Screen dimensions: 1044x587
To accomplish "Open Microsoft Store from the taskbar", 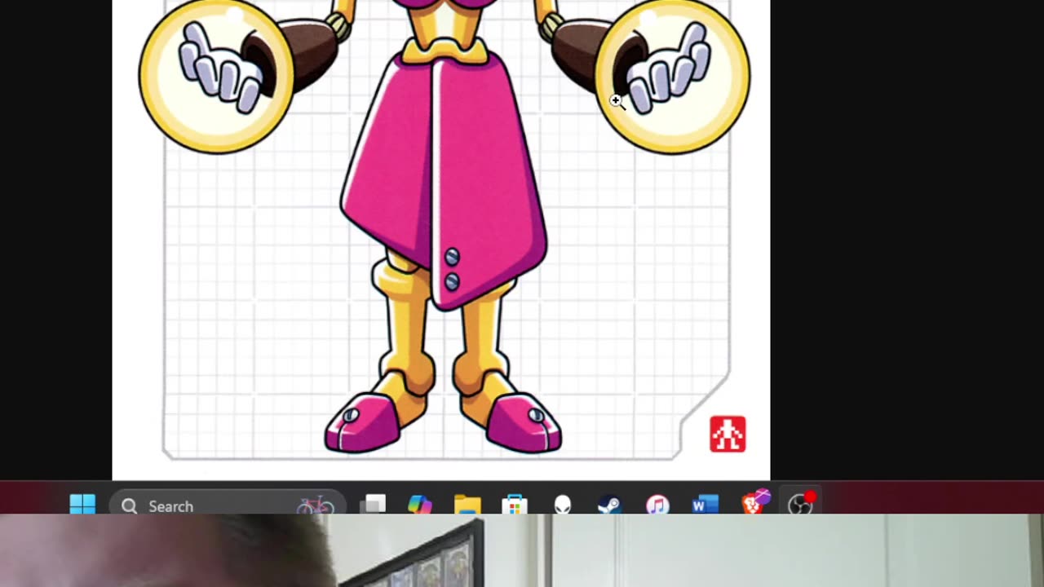I will pos(515,505).
